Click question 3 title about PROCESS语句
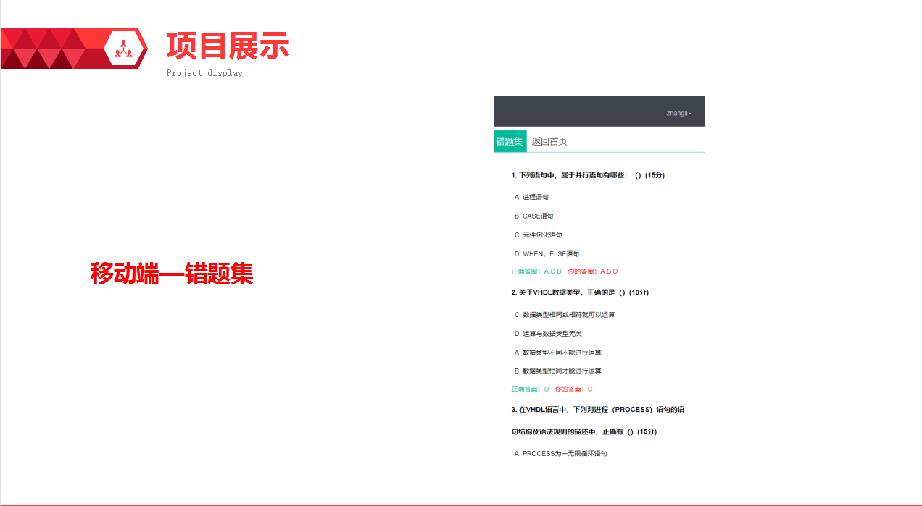This screenshot has width=922, height=506. click(x=598, y=410)
